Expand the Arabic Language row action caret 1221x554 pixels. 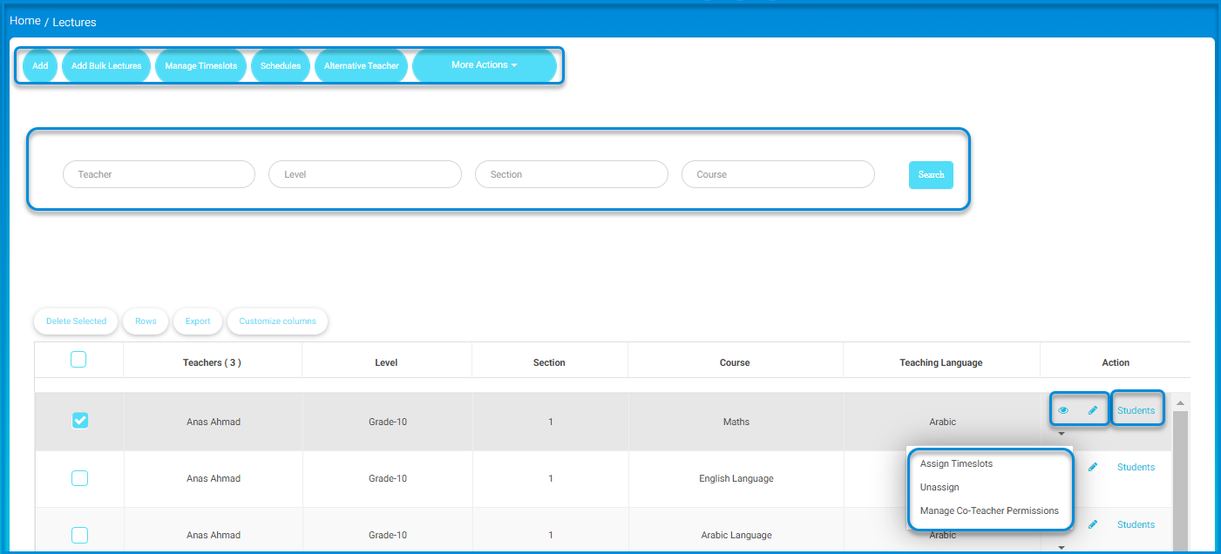click(x=1062, y=547)
